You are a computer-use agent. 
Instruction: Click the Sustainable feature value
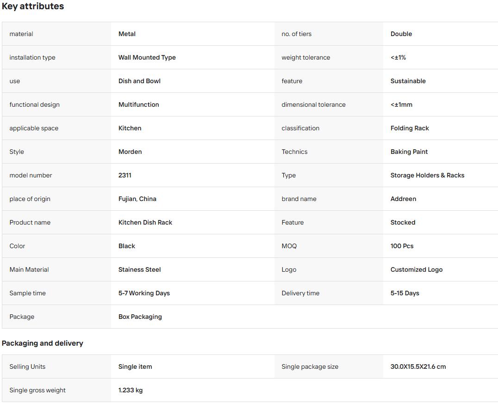click(x=408, y=81)
